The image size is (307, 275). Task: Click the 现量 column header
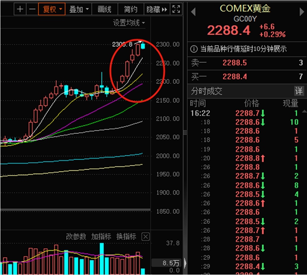point(290,103)
